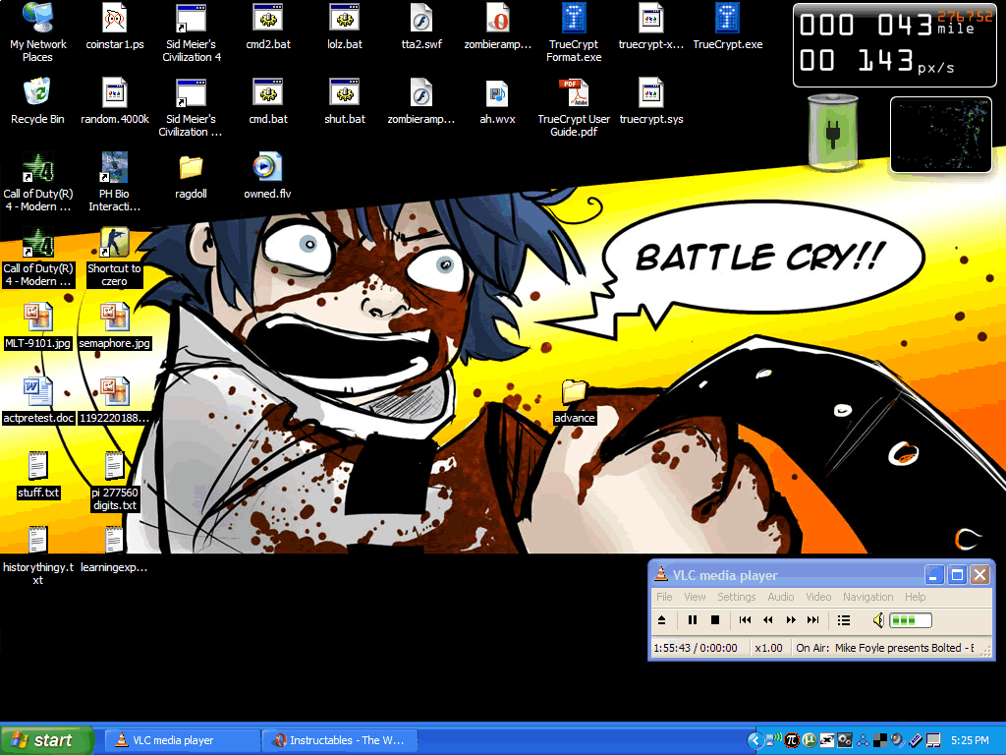
Task: Click the Start button
Action: click(47, 740)
